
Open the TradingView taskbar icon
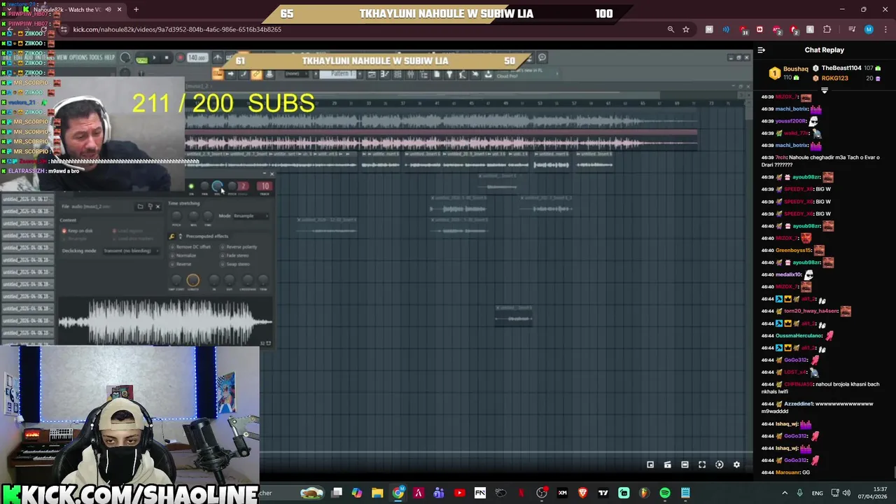point(603,493)
